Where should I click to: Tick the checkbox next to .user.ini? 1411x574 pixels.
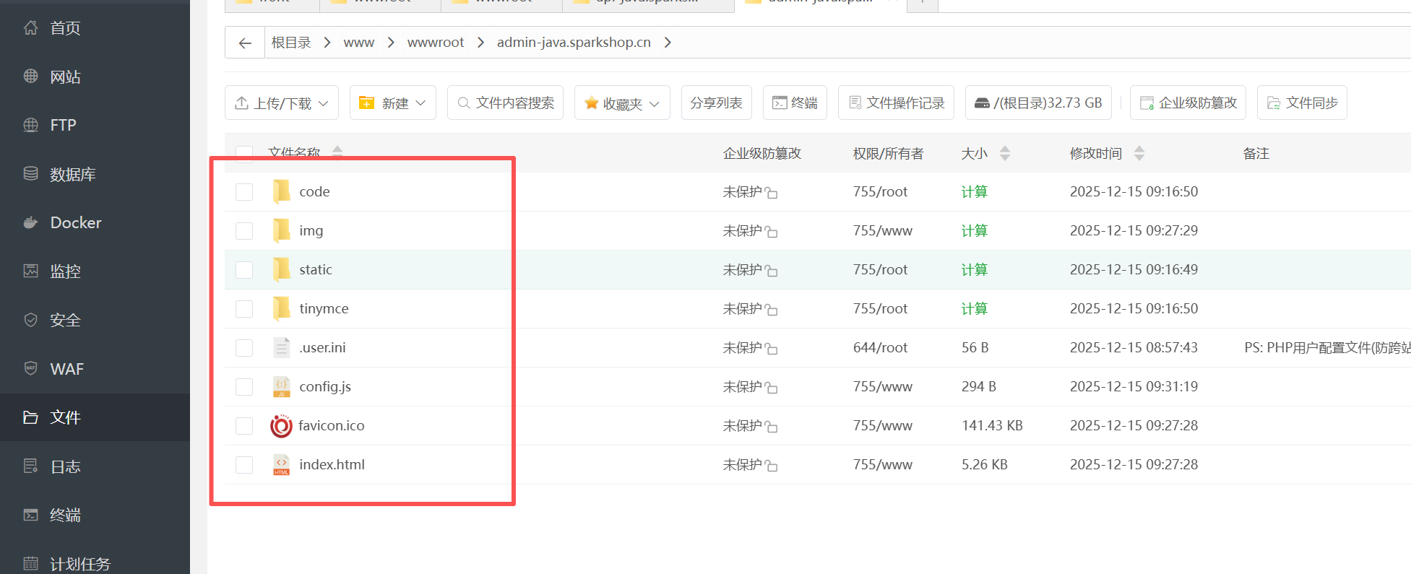244,348
